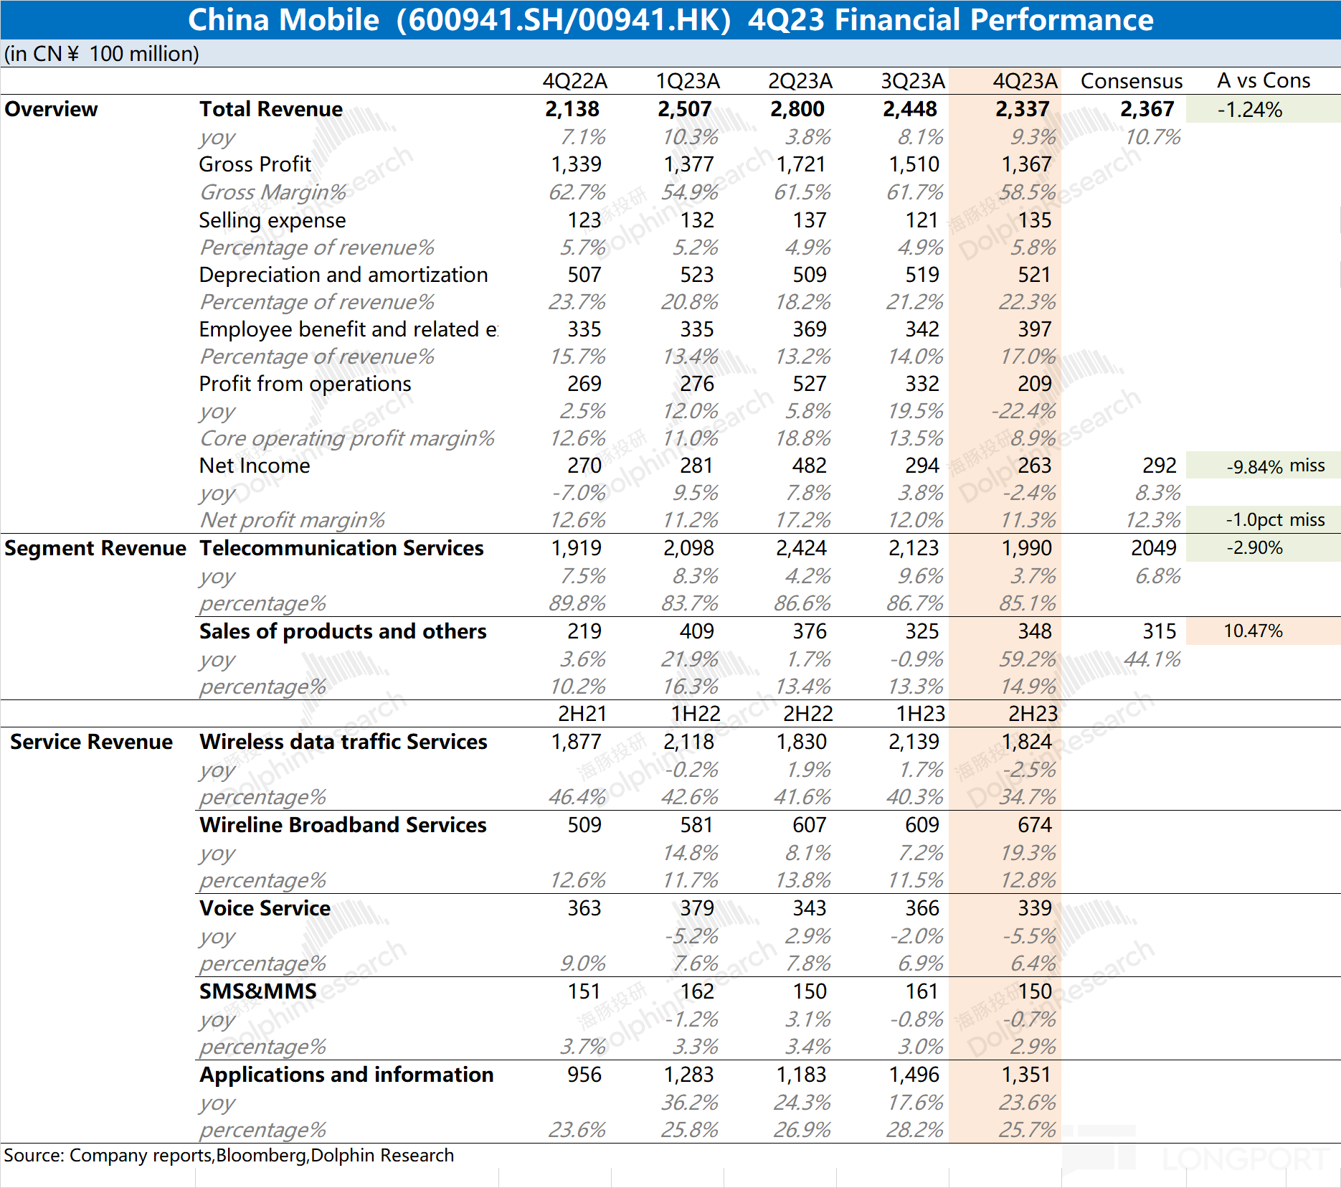Screen dimensions: 1341x1188
Task: Click the A vs Cons column header
Action: 1263,81
